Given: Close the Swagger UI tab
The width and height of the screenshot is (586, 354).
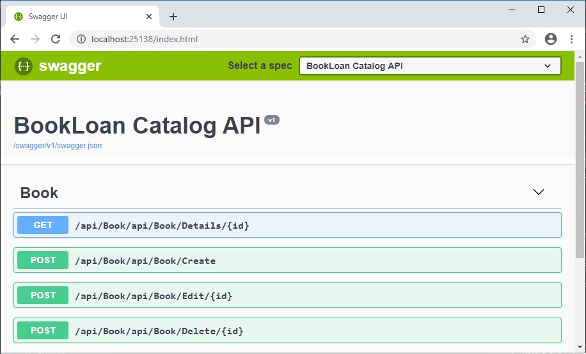Looking at the screenshot, I should click(x=149, y=17).
